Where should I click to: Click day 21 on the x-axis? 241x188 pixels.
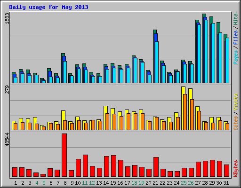[155, 183]
